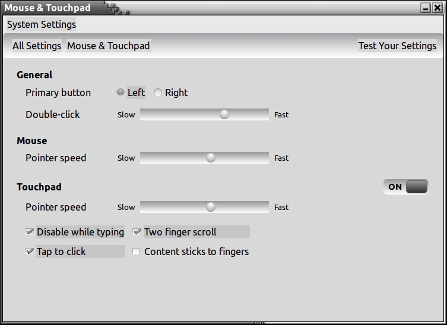The height and width of the screenshot is (325, 447).
Task: Select Right as primary button
Action: click(x=158, y=93)
